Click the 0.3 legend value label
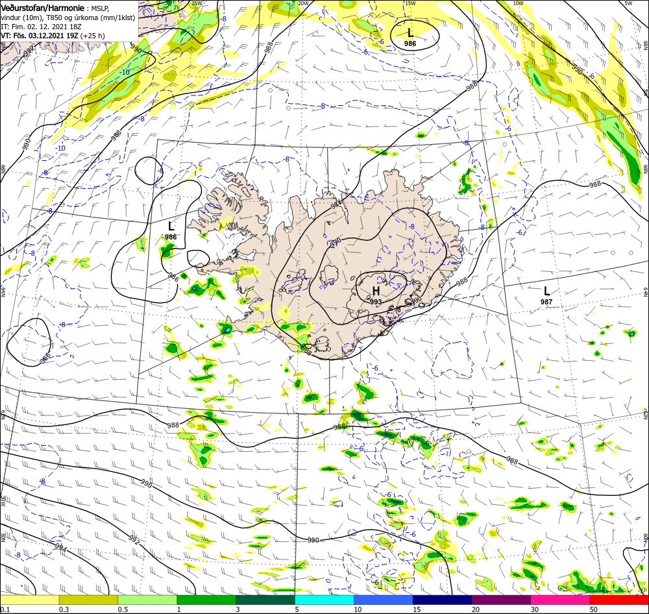Viewport: 649px width, 614px height. (x=64, y=609)
